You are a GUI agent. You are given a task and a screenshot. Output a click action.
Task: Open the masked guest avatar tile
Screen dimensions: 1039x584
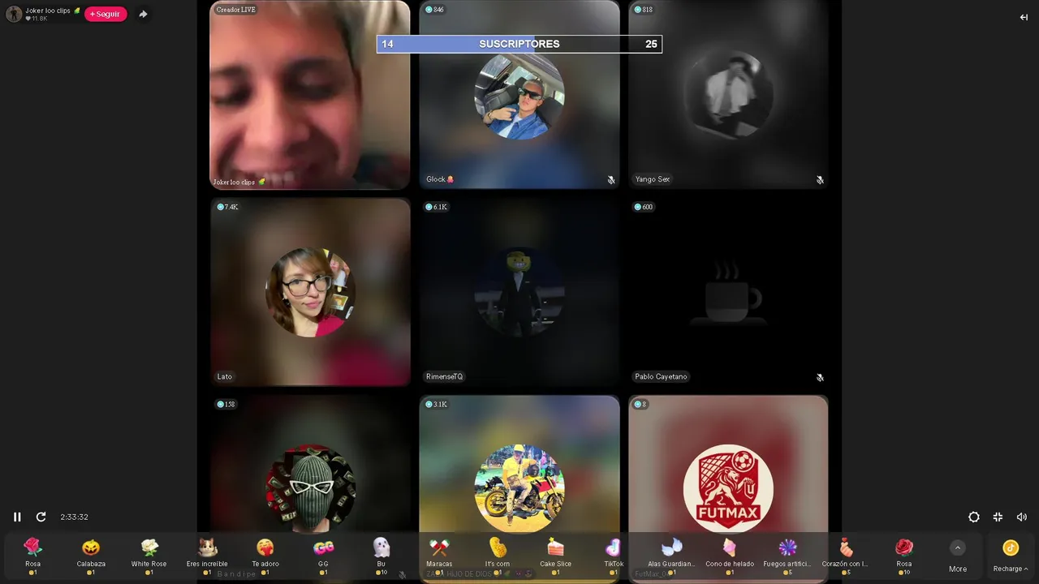click(x=310, y=489)
